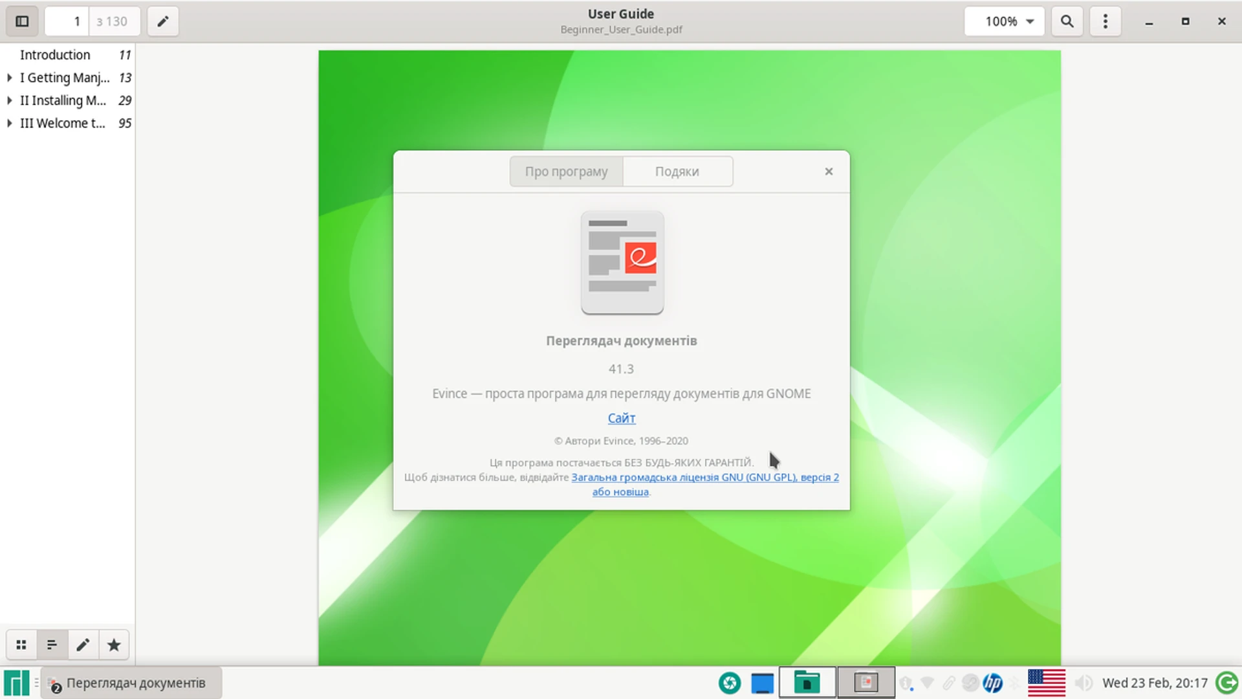
Task: Open the 100% zoom level dropdown
Action: [1005, 21]
